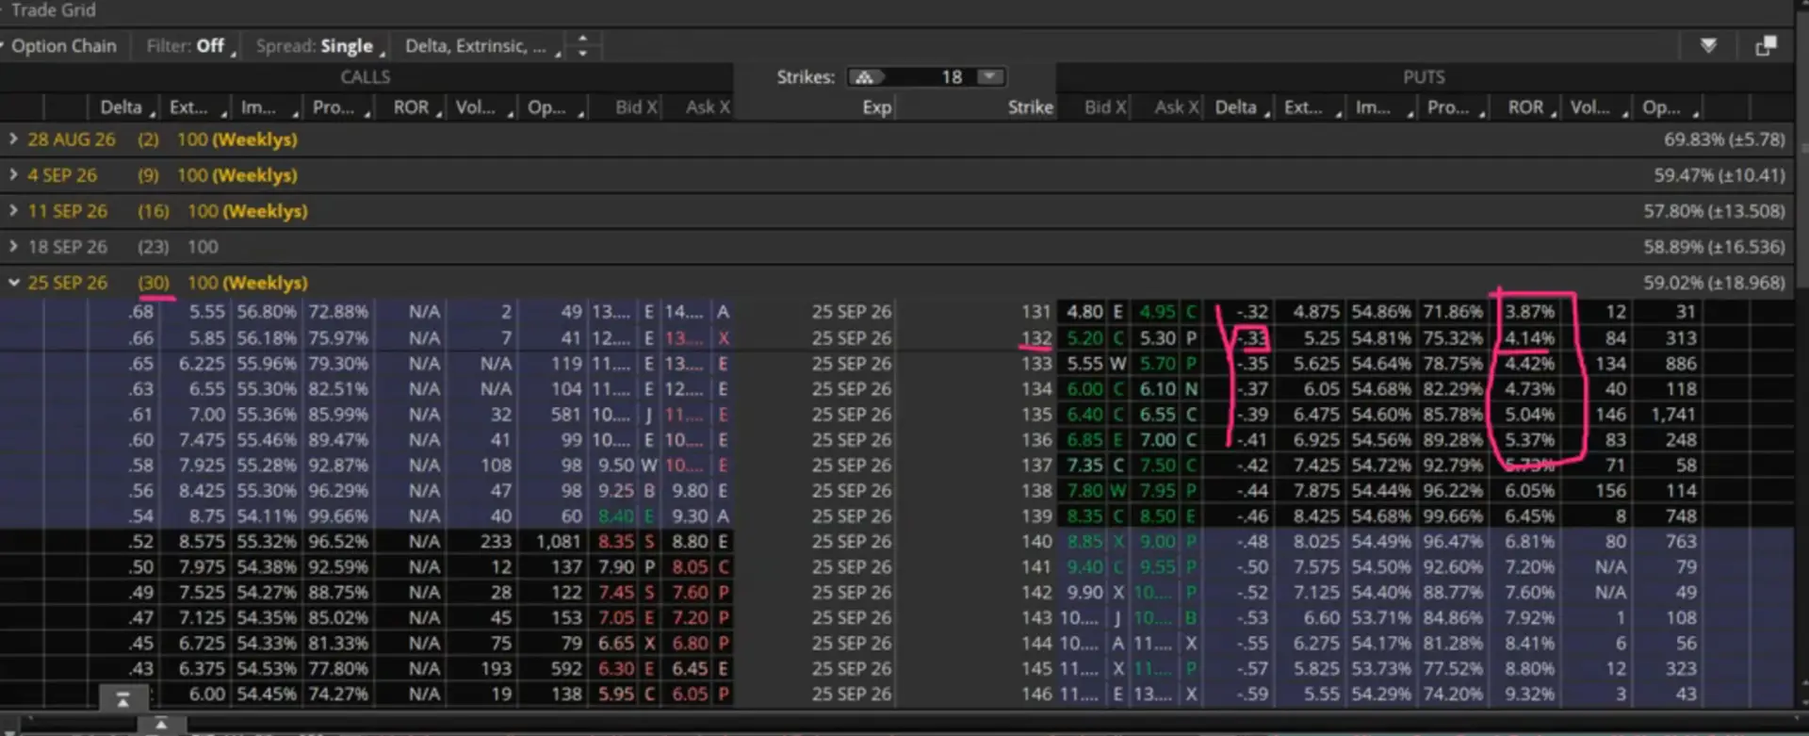Screen dimensions: 1809x736
Task: Click call probability 99.66% cell
Action: [x=338, y=515]
